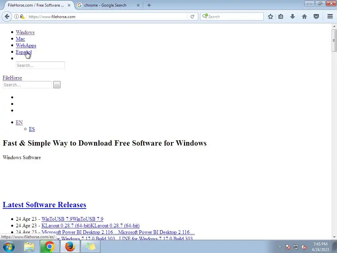Open the FileHorse home link
This screenshot has width=337, height=253.
coord(12,78)
